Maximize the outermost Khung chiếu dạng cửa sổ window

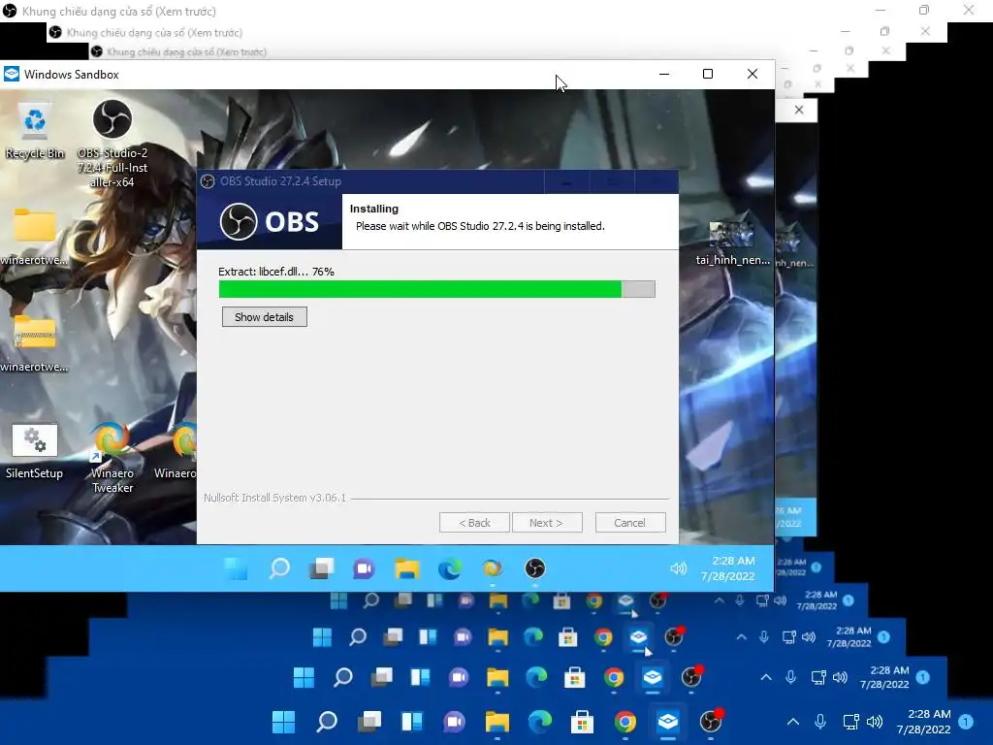pyautogui.click(x=924, y=10)
